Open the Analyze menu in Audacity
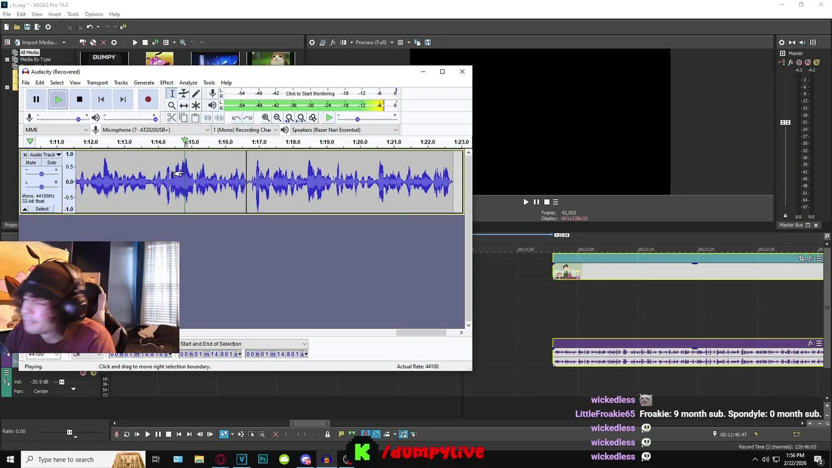The image size is (832, 468). point(188,83)
